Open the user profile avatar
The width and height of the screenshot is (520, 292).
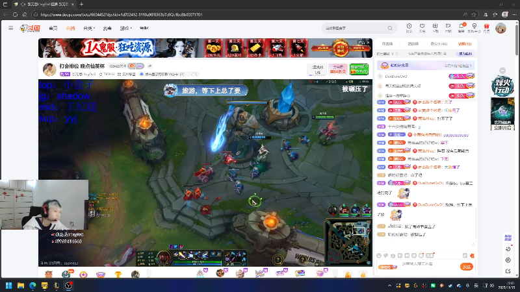[500, 28]
